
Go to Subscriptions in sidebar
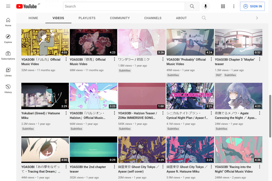point(8,55)
